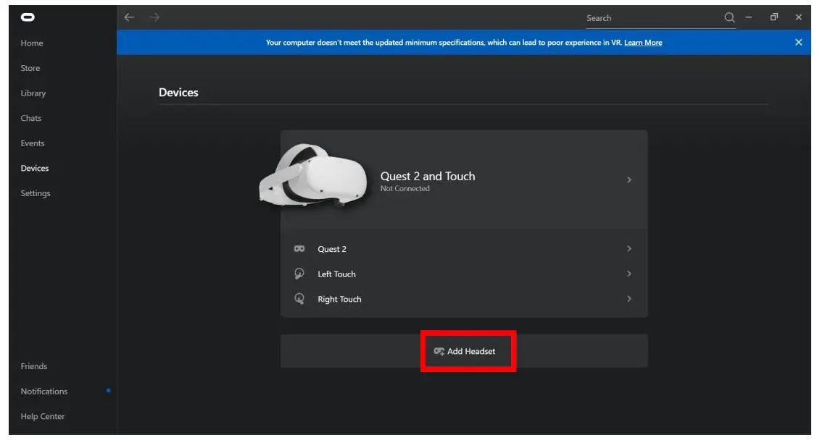This screenshot has height=440, width=817.
Task: Click the Left Touch controller icon
Action: tap(299, 274)
